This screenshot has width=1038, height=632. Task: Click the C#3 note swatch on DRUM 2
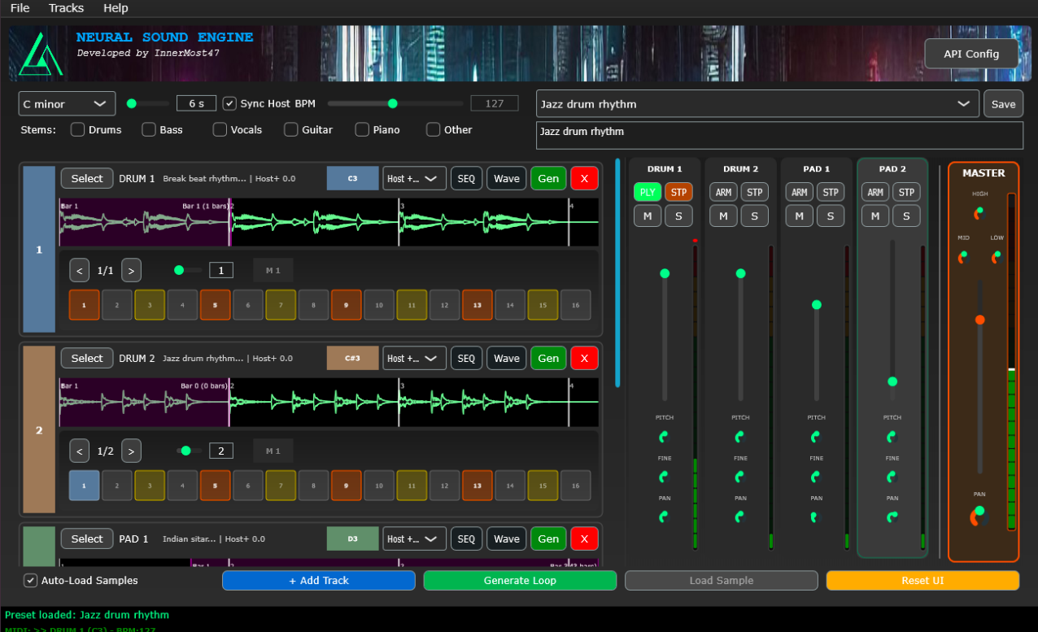(x=353, y=359)
